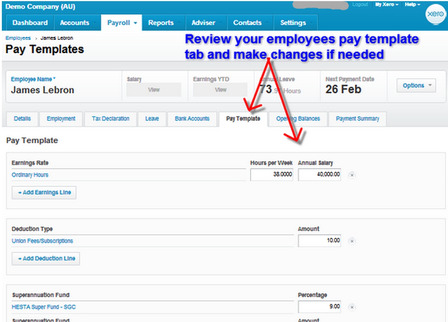Click the Add Earnings Line button
This screenshot has width=448, height=322.
(44, 192)
